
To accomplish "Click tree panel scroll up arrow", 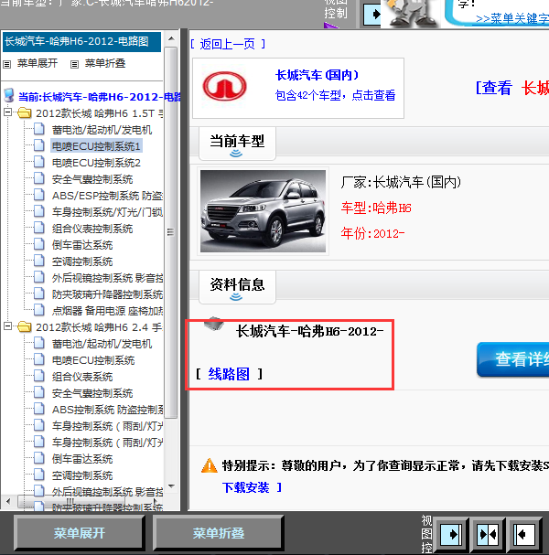I will (171, 38).
